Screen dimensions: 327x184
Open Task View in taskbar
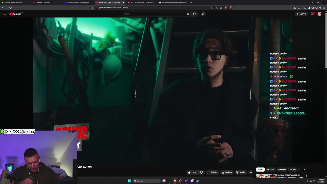pos(164,181)
